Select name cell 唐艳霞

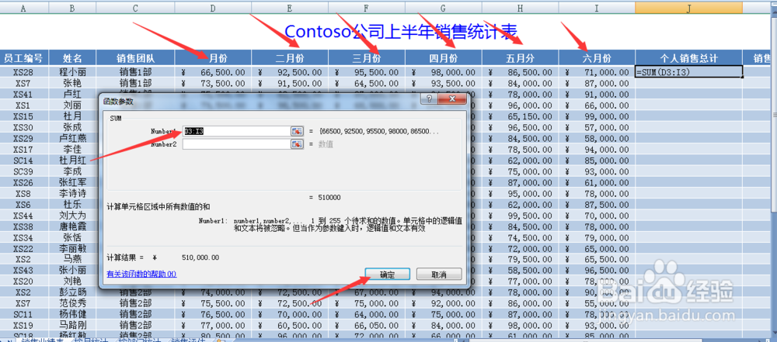pos(72,226)
